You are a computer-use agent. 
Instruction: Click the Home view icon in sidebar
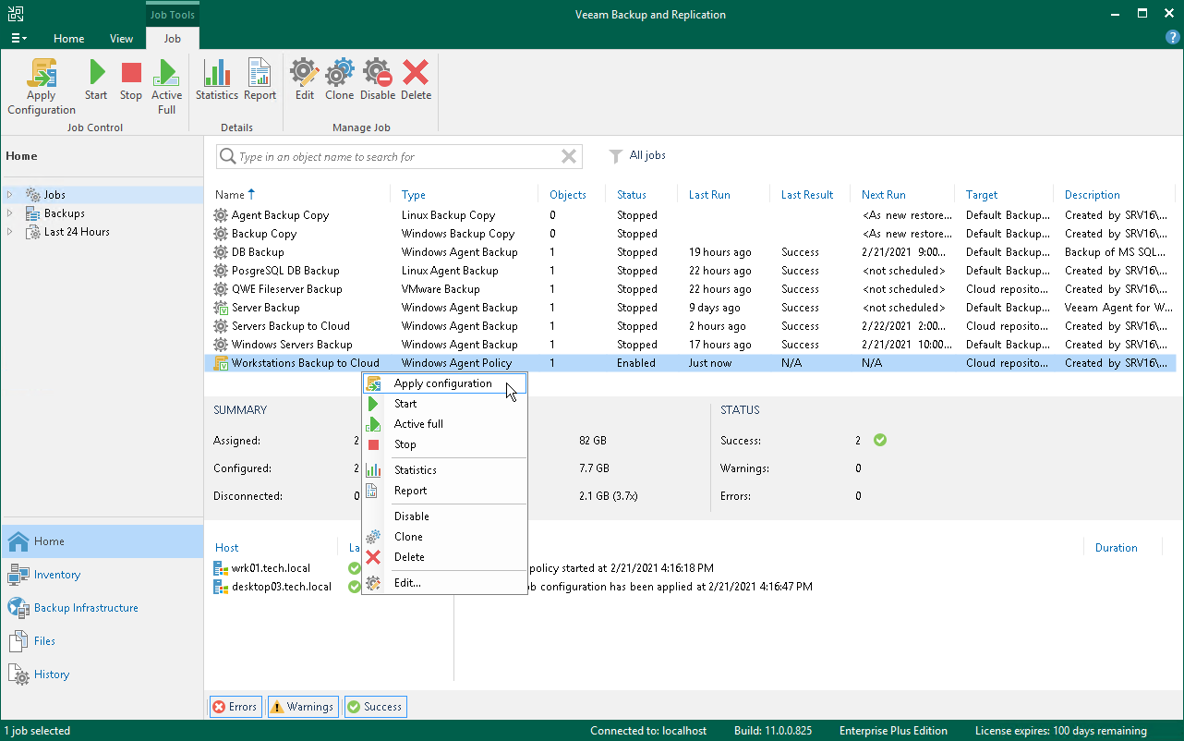18,541
